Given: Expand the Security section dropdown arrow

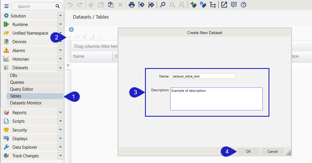Looking at the screenshot, I should point(60,130).
